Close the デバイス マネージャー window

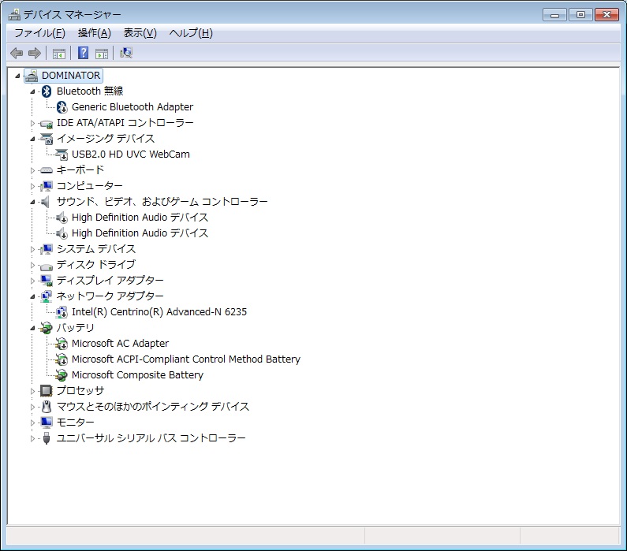point(606,15)
